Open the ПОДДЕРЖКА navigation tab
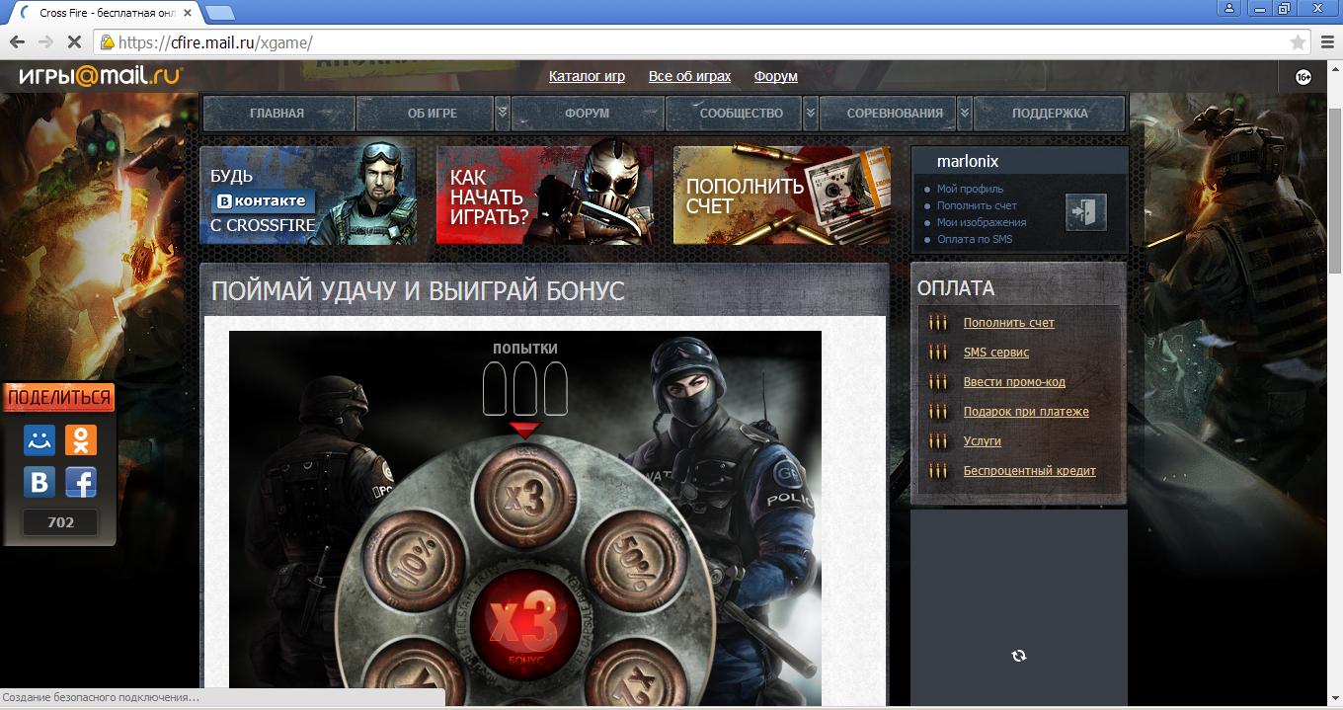This screenshot has height=710, width=1343. [x=1050, y=113]
